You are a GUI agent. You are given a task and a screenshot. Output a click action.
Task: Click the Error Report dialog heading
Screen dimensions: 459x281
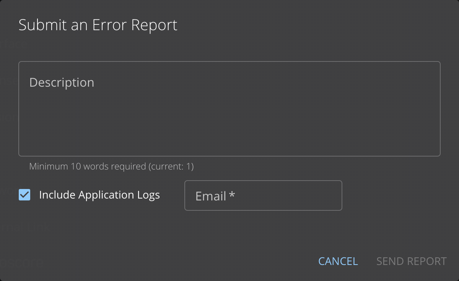pyautogui.click(x=98, y=25)
